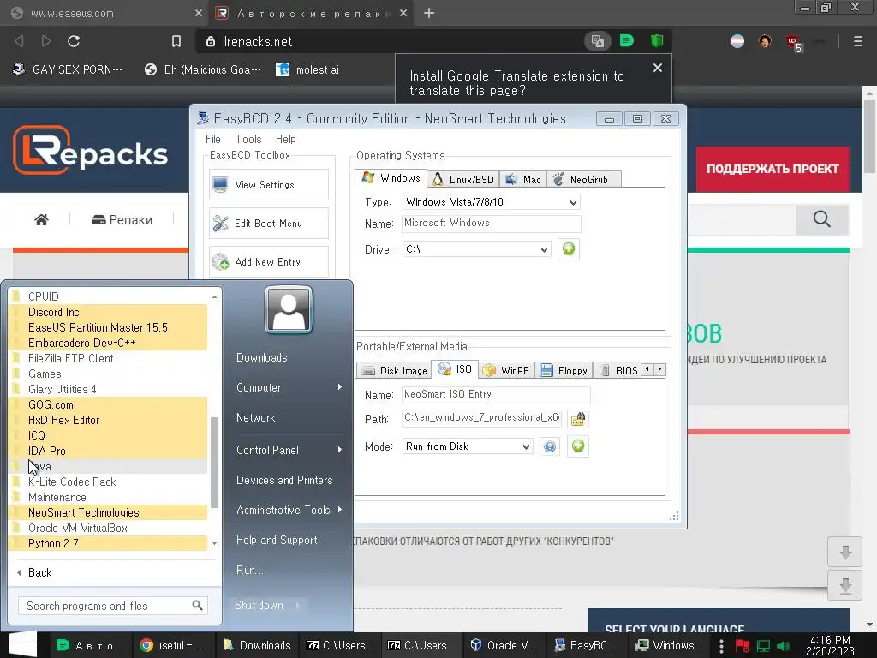Click the Shut down button
The image size is (877, 658).
coord(259,605)
